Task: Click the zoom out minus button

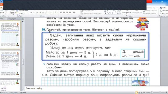Action: (x=152, y=93)
